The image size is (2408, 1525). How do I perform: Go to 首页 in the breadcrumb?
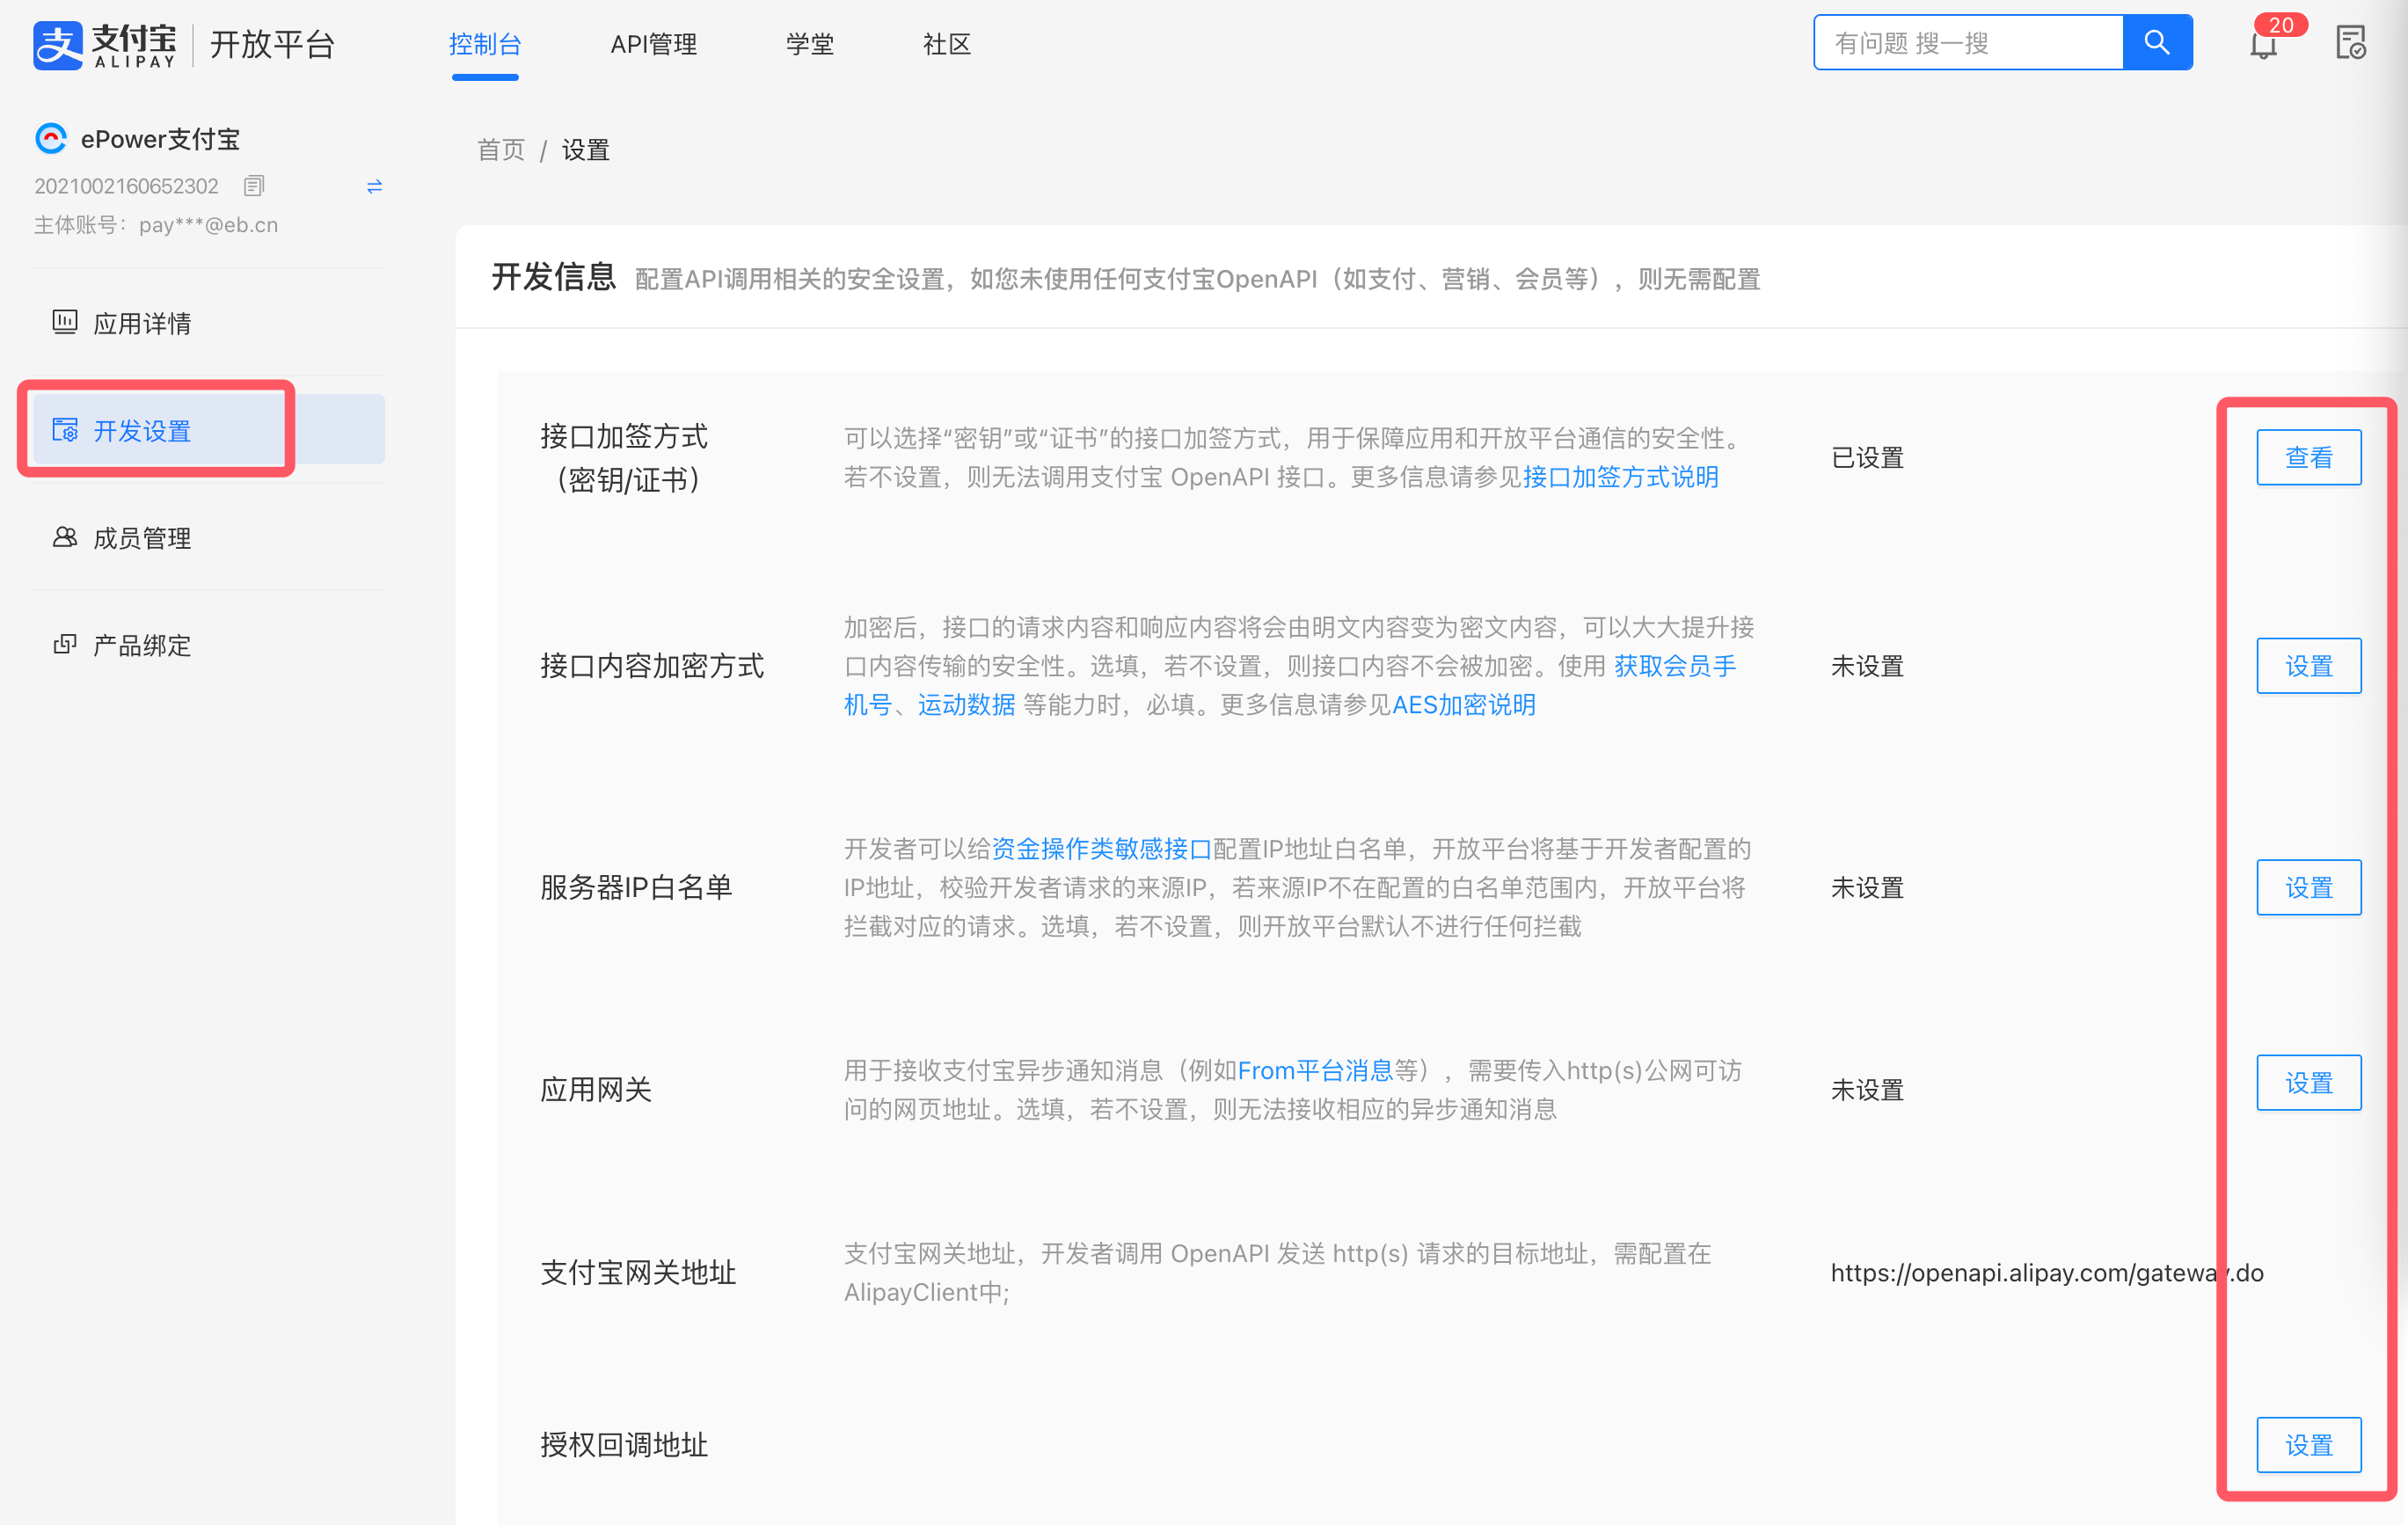coord(501,150)
